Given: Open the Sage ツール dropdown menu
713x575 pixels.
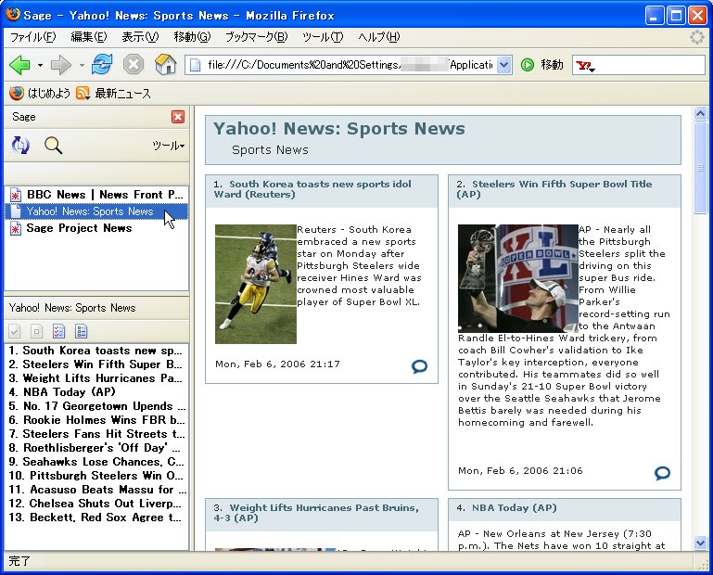Looking at the screenshot, I should pyautogui.click(x=168, y=146).
